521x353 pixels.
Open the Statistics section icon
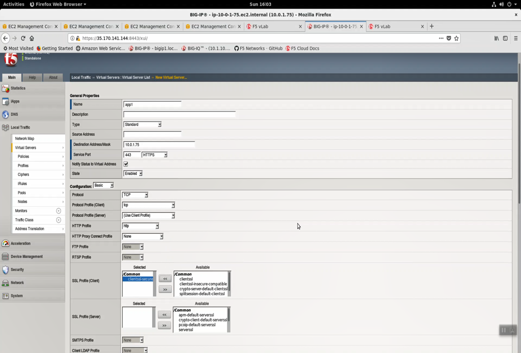pyautogui.click(x=5, y=88)
